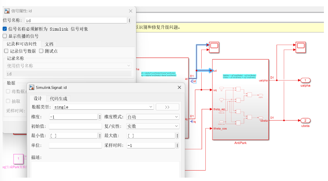
Task: Click the uq input port of AntiPark
Action: click(x=215, y=90)
